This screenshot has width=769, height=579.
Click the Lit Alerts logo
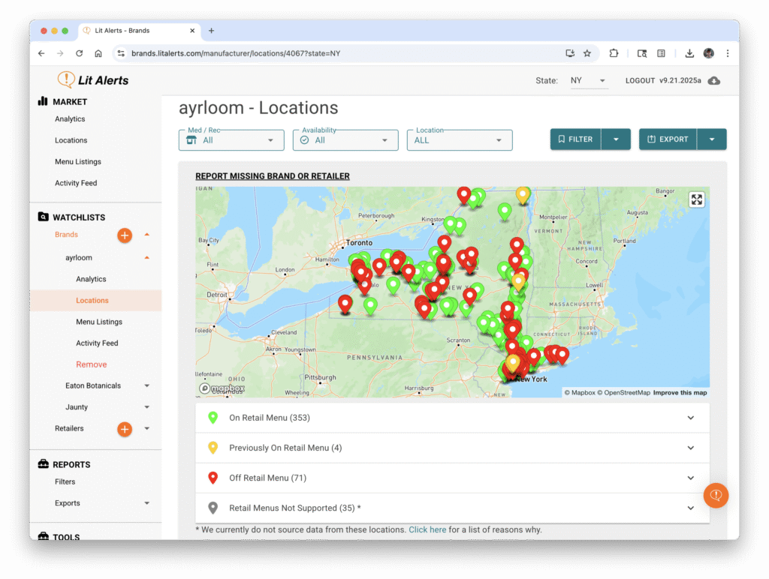(93, 80)
